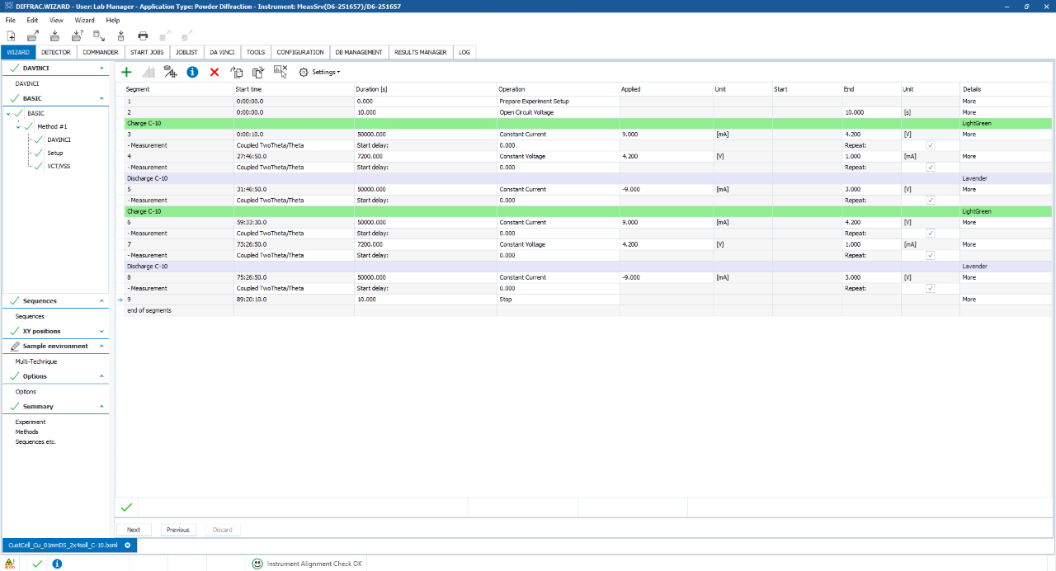Toggle Repeat checkbox for segment 3 measurement
Screen dimensions: 1056x571
pos(931,145)
